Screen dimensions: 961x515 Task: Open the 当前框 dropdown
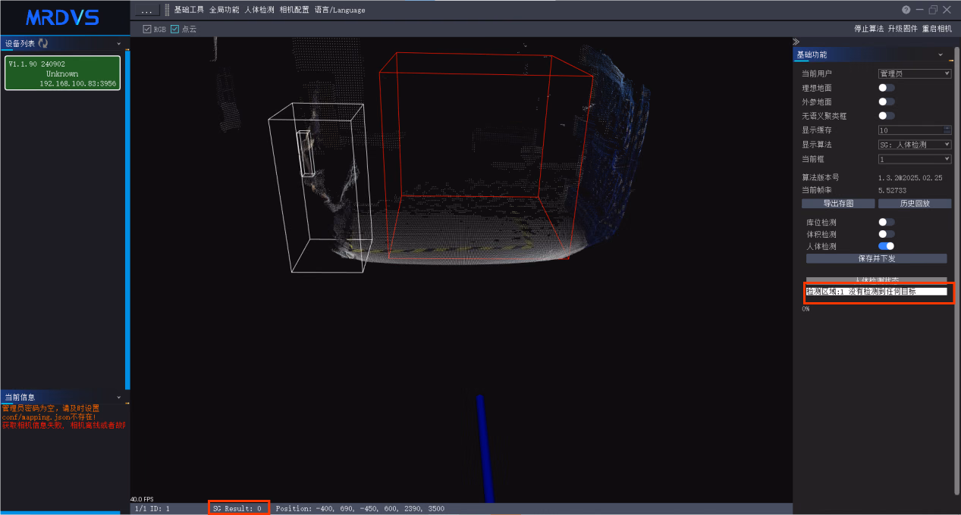914,159
